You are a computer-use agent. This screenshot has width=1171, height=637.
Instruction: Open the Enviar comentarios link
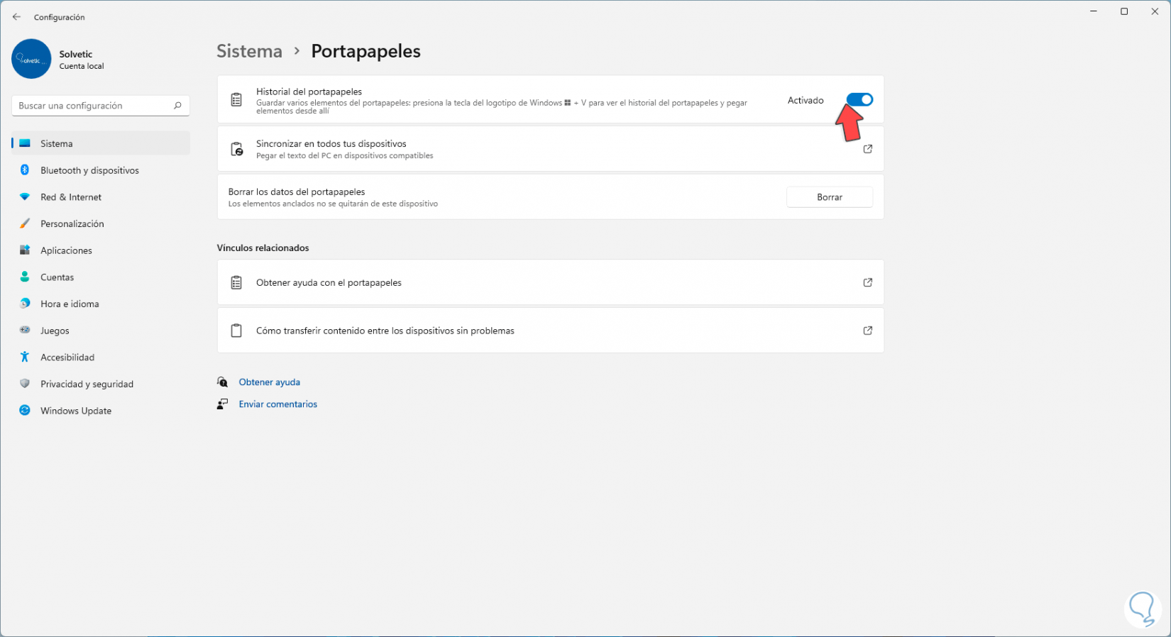tap(277, 404)
